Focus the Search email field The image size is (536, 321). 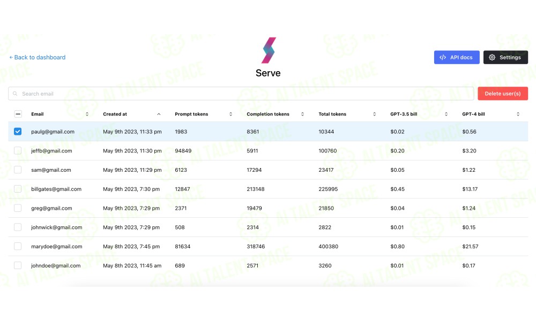[241, 94]
